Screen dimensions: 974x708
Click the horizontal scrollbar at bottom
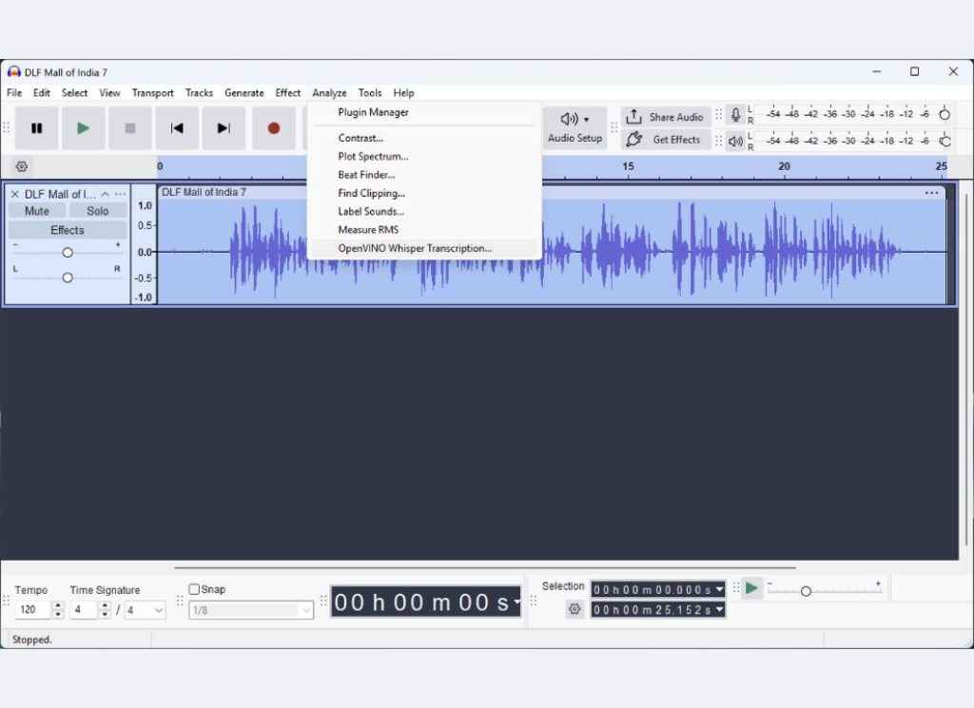[484, 567]
